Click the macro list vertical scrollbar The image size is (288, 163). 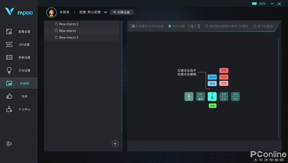[x=122, y=77]
